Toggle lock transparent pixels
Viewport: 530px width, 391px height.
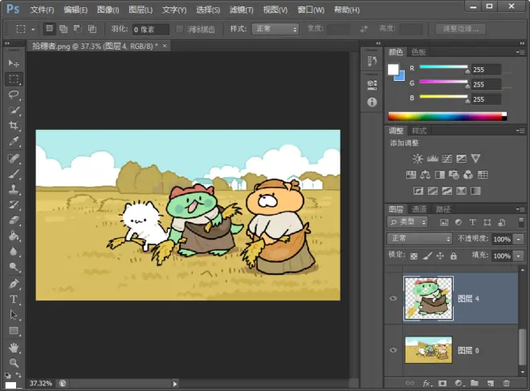[x=414, y=256]
